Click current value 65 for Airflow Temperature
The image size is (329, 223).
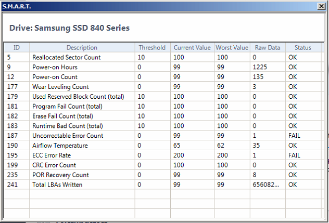click(177, 146)
